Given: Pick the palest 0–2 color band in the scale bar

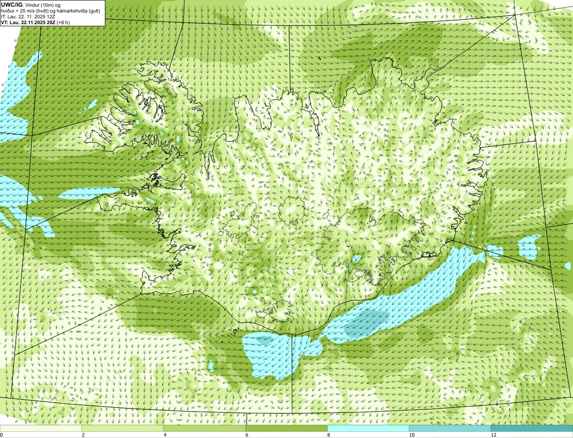Looking at the screenshot, I should pos(41,428).
